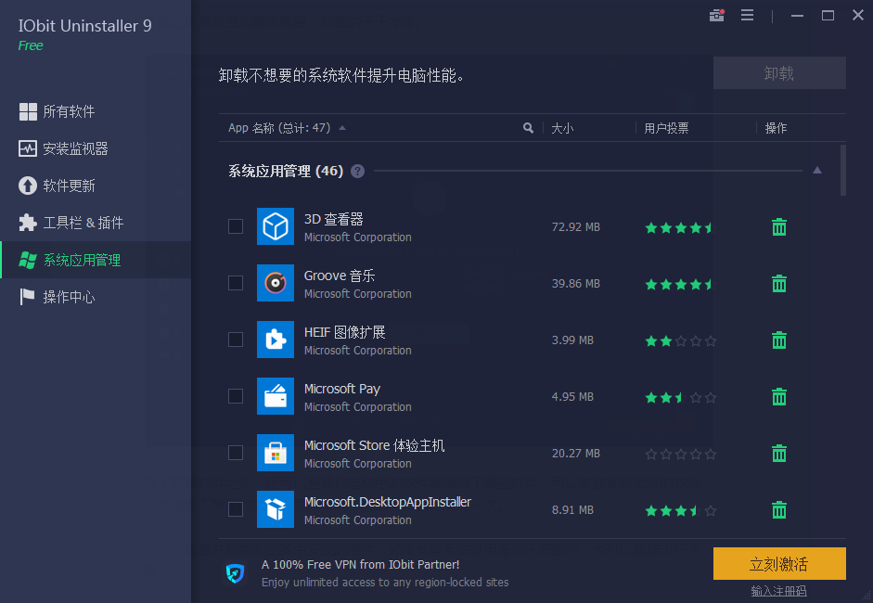Click the HEIF 图像扩展 app icon

click(x=275, y=340)
